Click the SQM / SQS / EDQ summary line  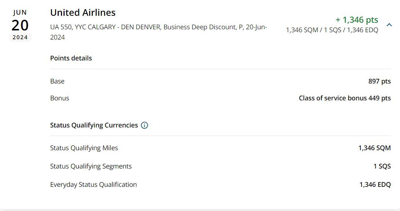(x=332, y=30)
